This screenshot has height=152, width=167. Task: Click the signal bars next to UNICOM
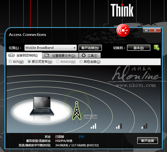93,126
